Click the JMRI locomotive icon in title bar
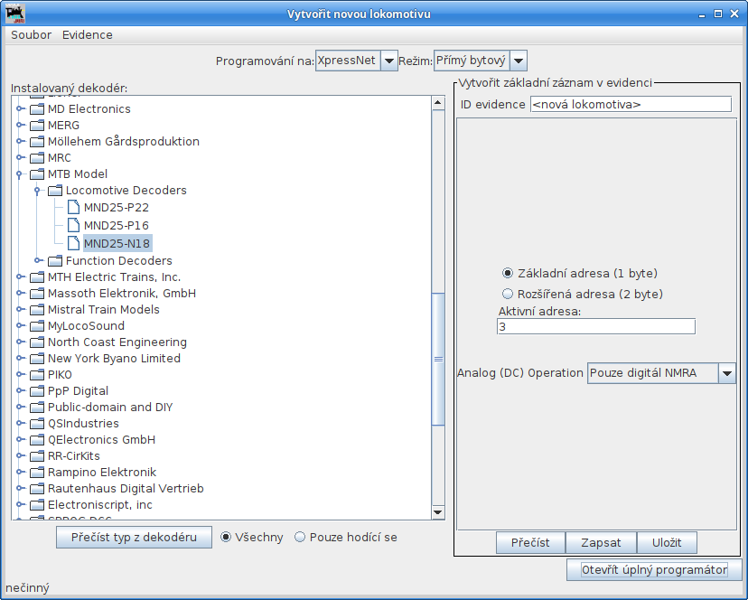The height and width of the screenshot is (600, 748). [x=14, y=14]
